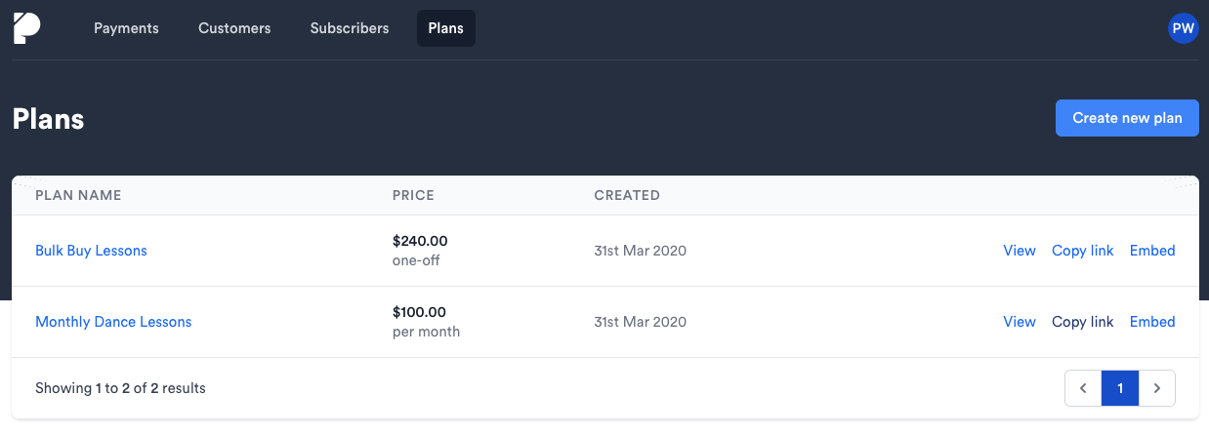Select the Plans tab
Viewport: 1209px width, 434px height.
(x=445, y=28)
